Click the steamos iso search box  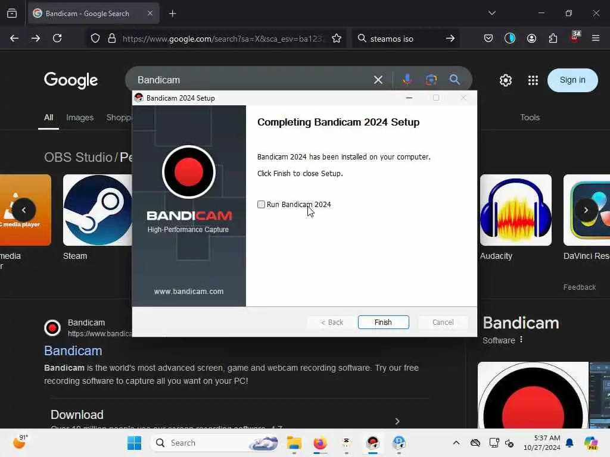(x=404, y=39)
